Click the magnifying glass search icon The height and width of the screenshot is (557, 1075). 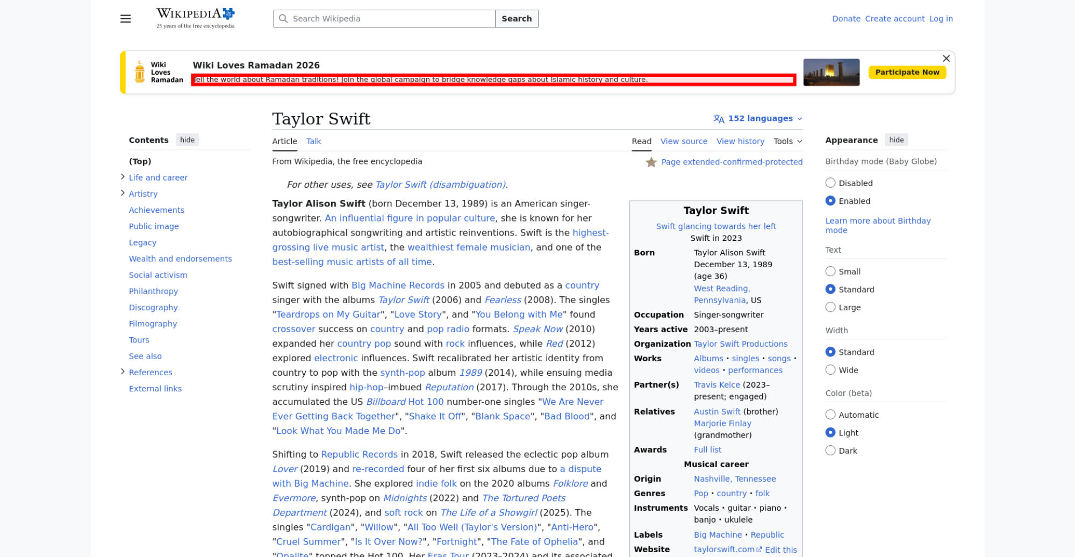283,19
